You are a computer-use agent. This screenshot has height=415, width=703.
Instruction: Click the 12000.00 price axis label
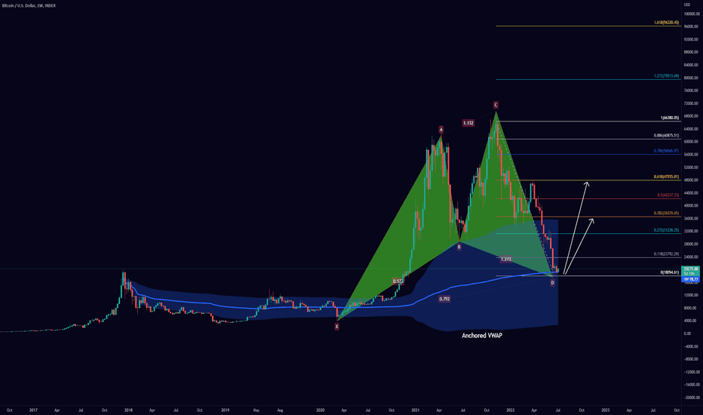(x=692, y=295)
